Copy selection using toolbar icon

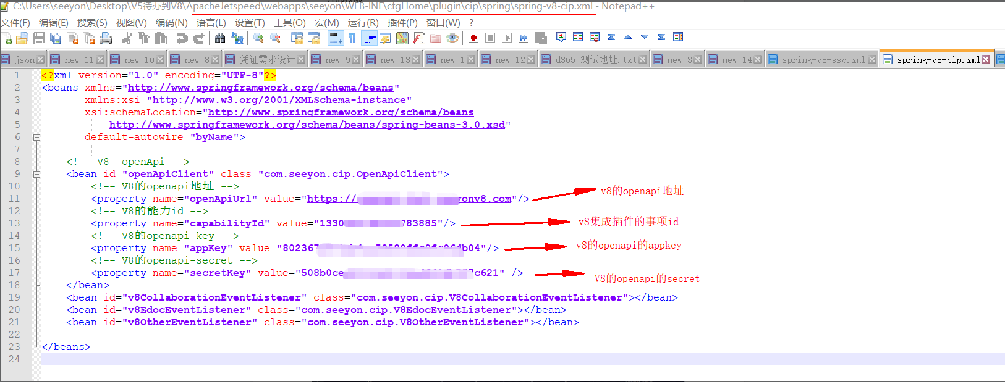click(x=144, y=38)
